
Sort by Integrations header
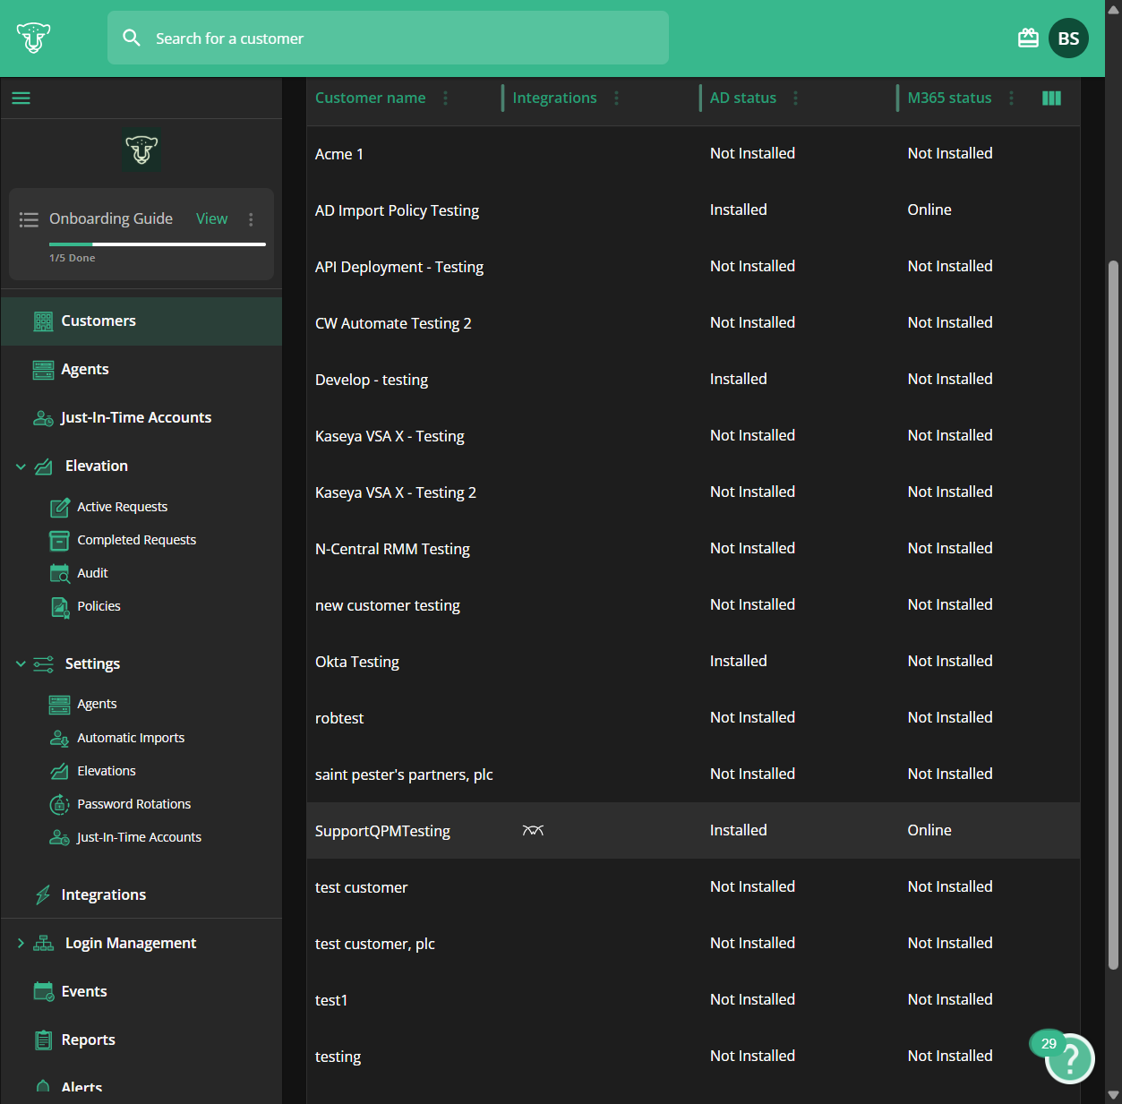pyautogui.click(x=554, y=98)
